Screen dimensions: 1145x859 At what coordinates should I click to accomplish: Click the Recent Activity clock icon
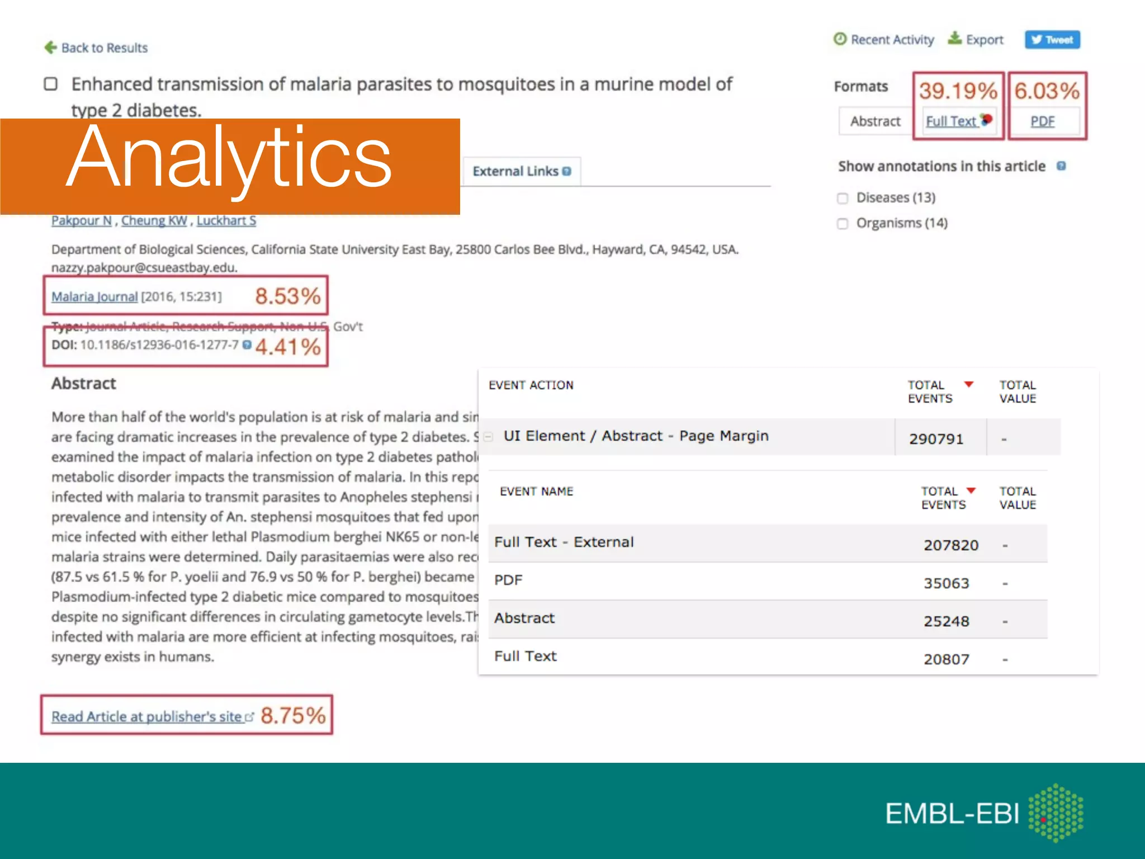[840, 39]
